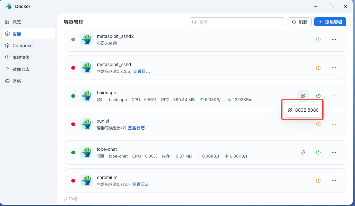Click the lobe-chat port link icon
This screenshot has height=206, width=355.
(303, 153)
